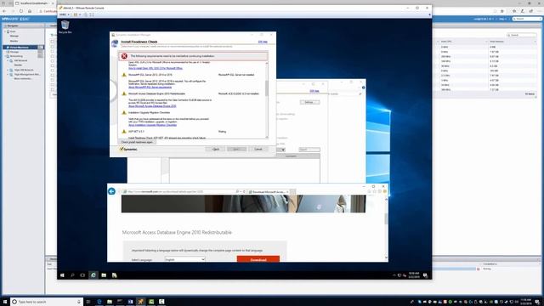Collapse the Host node in the ESXi Navigator
Screen dimensions: 544x306
[x=5, y=31]
